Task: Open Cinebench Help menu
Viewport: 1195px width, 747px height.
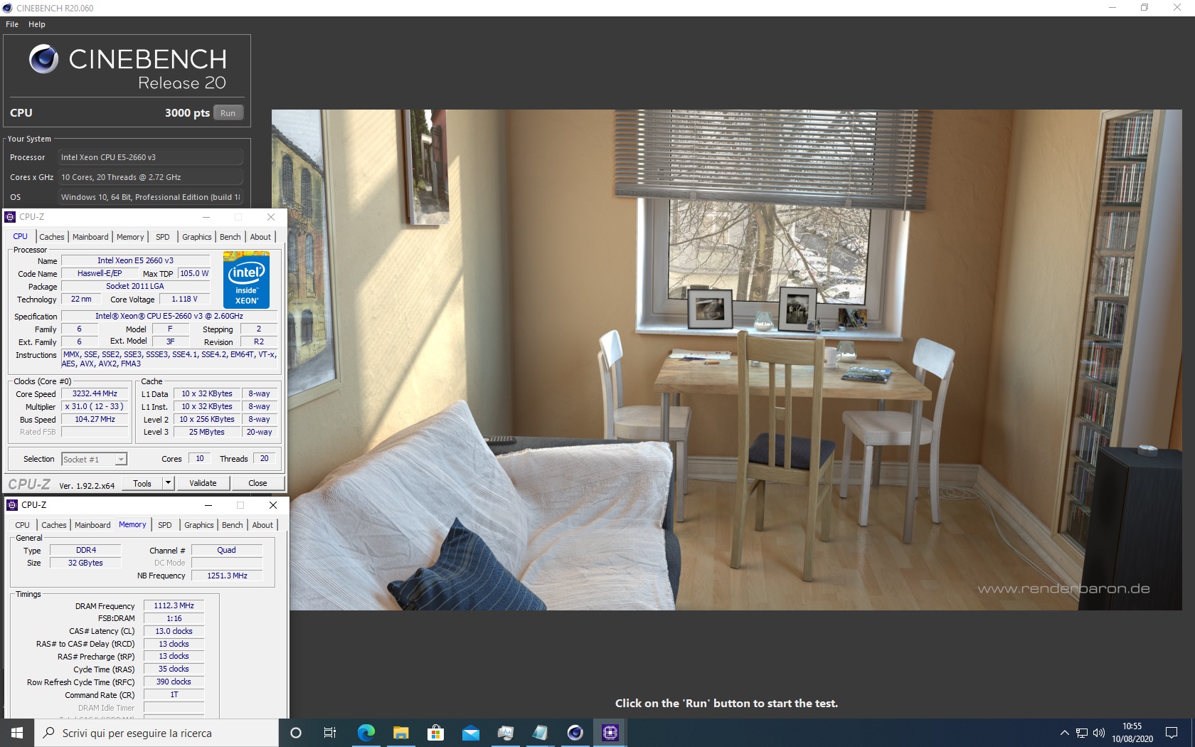Action: [37, 24]
